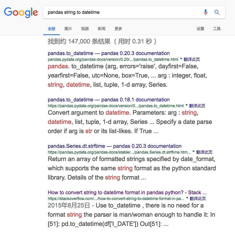Click the stackoverflow.com green URL text
The height and width of the screenshot is (232, 235).
(116, 199)
